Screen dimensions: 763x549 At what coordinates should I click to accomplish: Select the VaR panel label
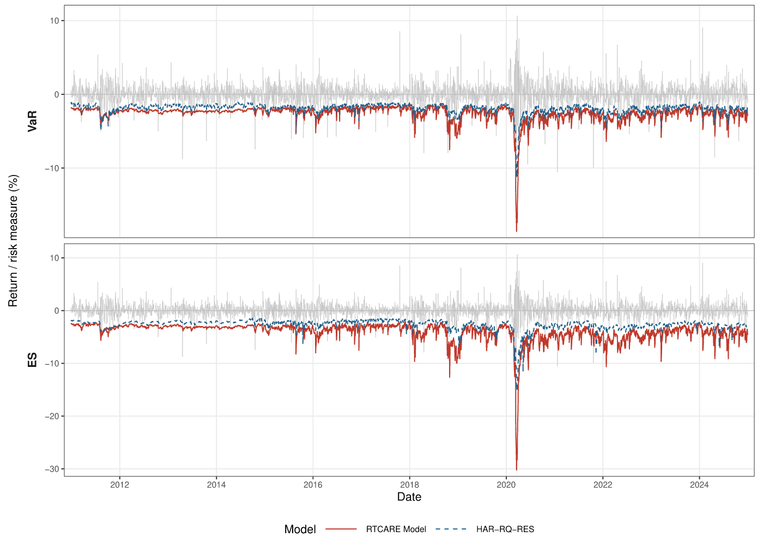pos(33,121)
